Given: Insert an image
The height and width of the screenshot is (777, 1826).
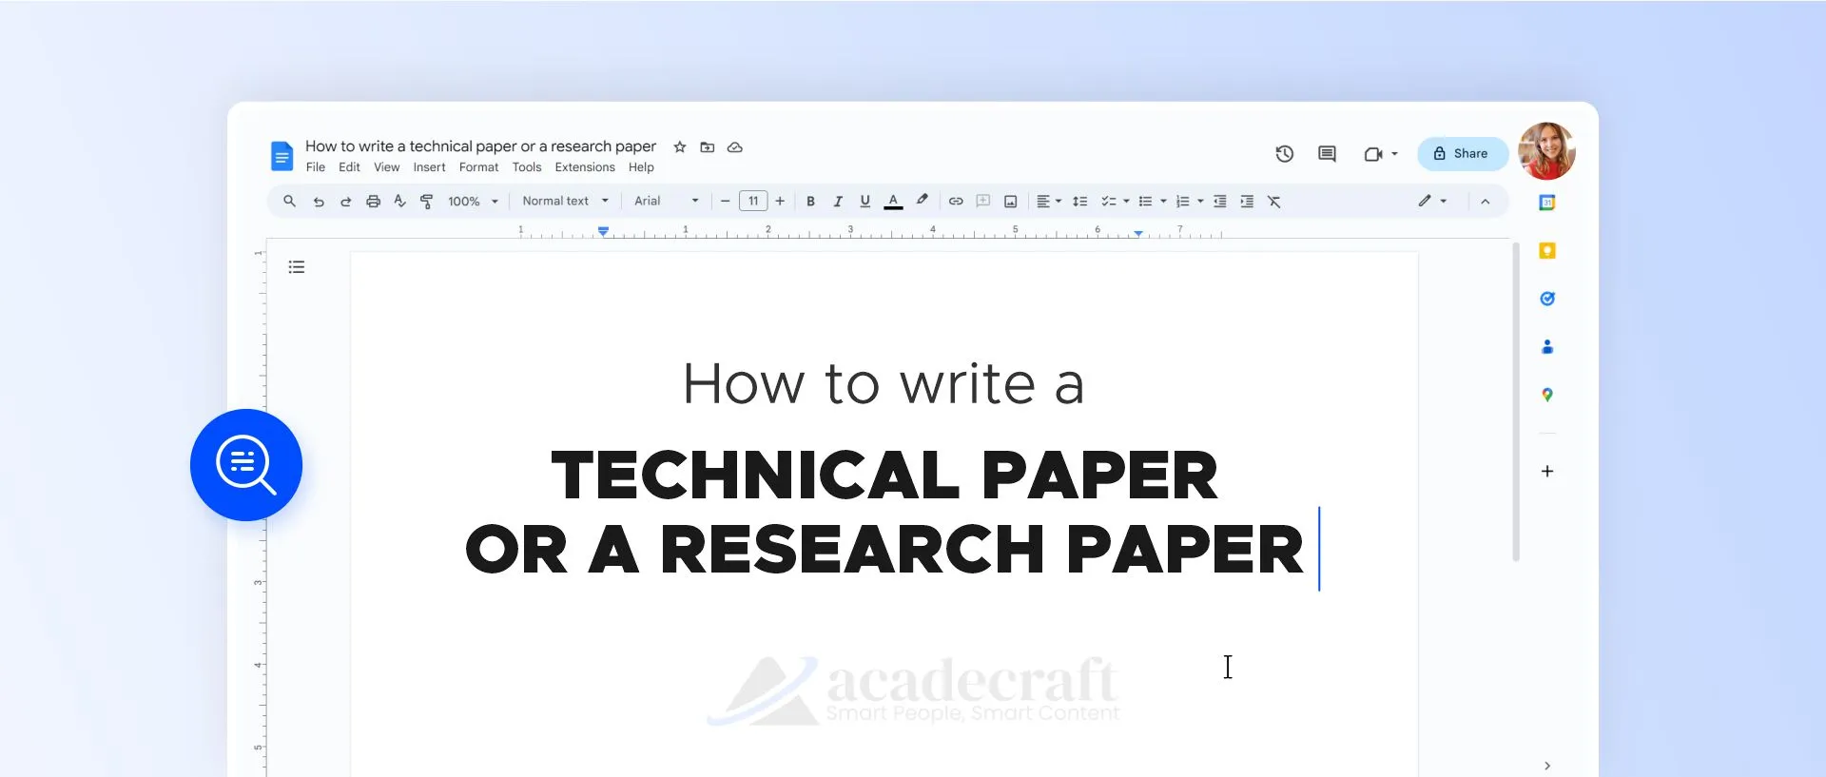Looking at the screenshot, I should pyautogui.click(x=1011, y=202).
